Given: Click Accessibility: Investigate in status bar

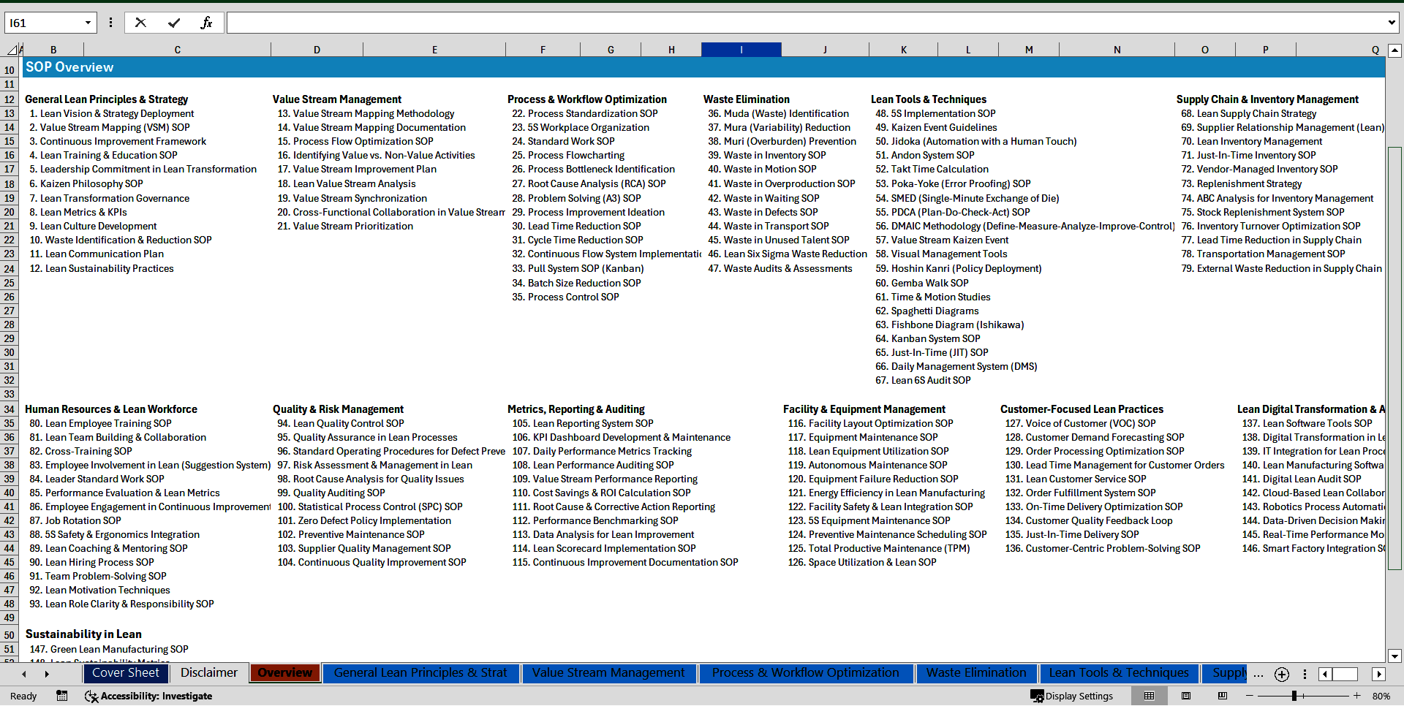Looking at the screenshot, I should click(x=149, y=696).
